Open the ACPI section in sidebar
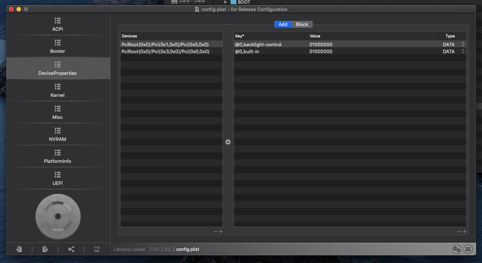Image resolution: width=482 pixels, height=263 pixels. pos(58,24)
